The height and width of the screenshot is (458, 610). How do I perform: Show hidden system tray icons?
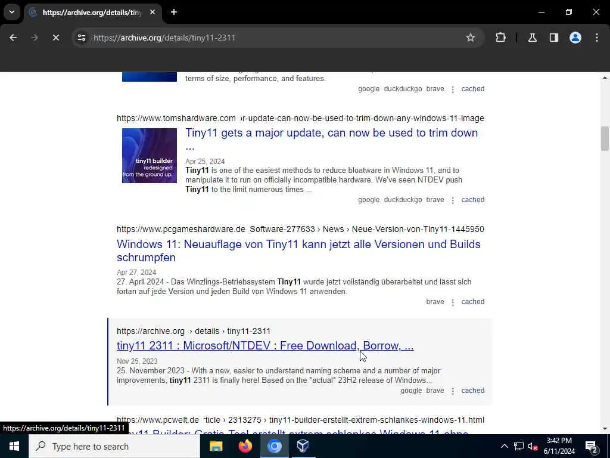(504, 446)
